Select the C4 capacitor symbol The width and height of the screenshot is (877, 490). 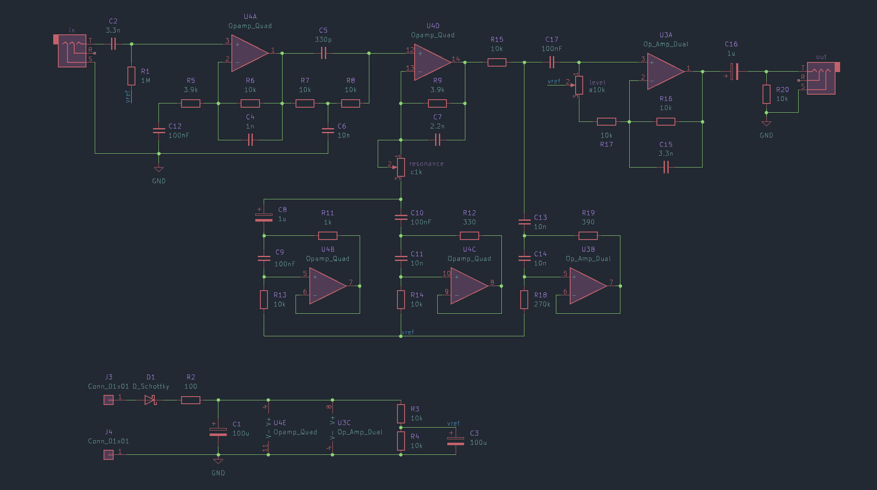point(250,140)
